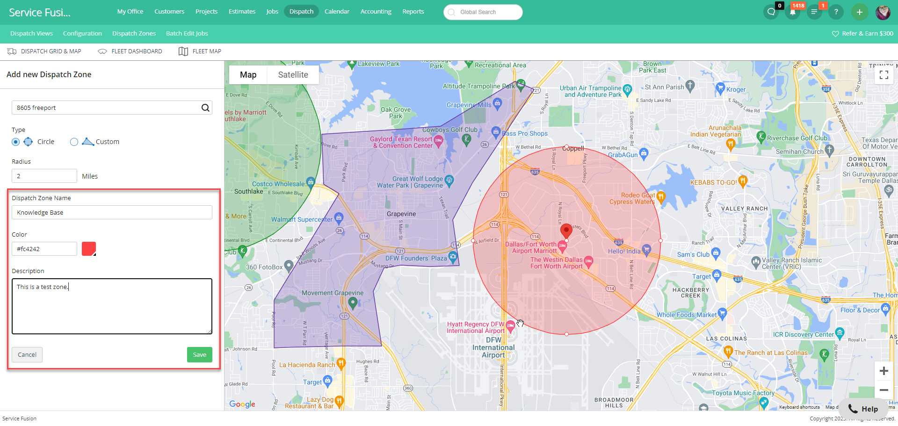
Task: Open the Reports menu
Action: click(x=413, y=11)
